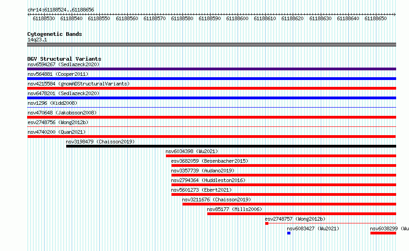The width and height of the screenshot is (409, 251).
Task: Click the red nsv3211676 variant bar
Action: coord(289,204)
